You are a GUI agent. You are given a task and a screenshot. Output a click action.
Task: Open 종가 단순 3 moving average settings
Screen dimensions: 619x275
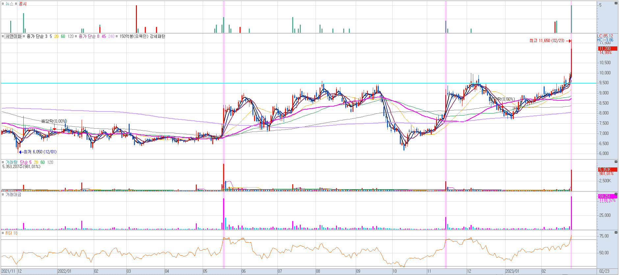[x=37, y=36]
